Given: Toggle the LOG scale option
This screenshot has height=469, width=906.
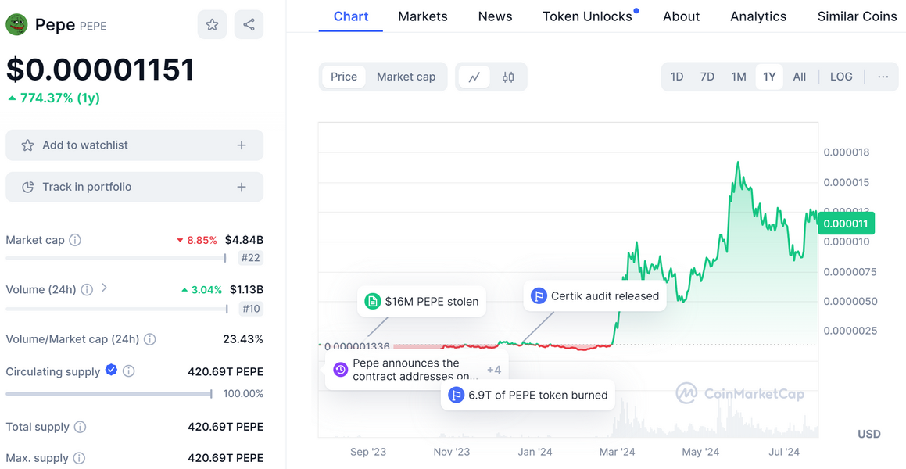Looking at the screenshot, I should 841,77.
